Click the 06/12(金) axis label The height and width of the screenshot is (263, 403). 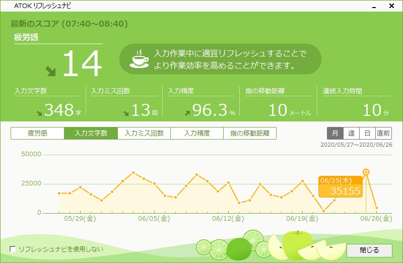pyautogui.click(x=228, y=219)
